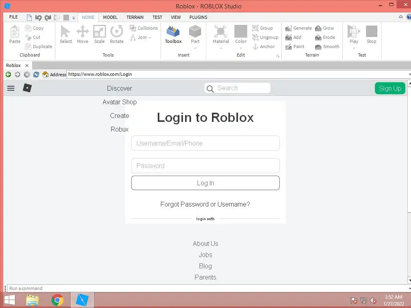Switch to the HOME ribbon tab

point(88,17)
